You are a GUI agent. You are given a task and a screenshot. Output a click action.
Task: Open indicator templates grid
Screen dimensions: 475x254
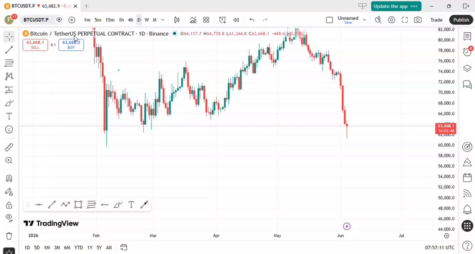coord(206,20)
